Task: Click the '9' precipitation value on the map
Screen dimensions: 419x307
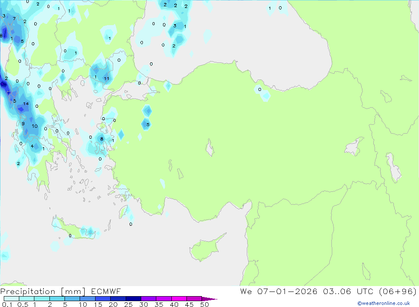Action: click(23, 124)
